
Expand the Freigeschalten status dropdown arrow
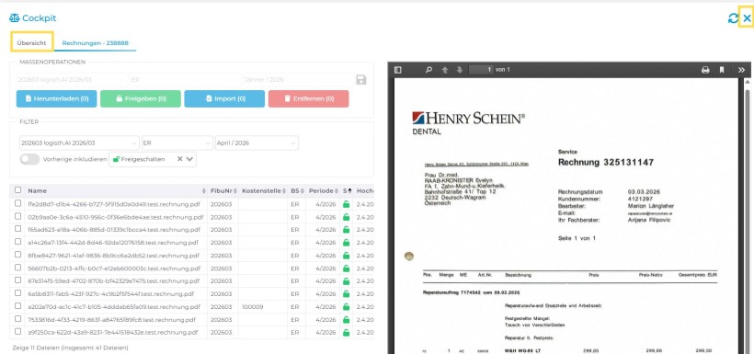click(189, 159)
